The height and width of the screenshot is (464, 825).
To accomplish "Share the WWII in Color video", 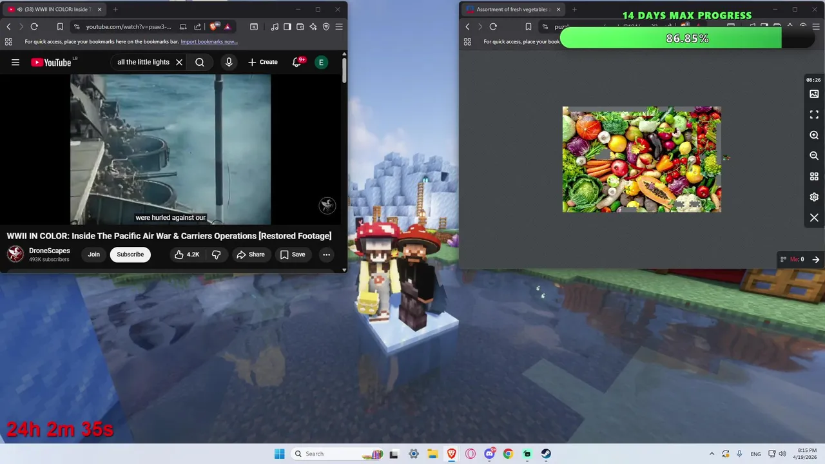I will click(x=251, y=255).
